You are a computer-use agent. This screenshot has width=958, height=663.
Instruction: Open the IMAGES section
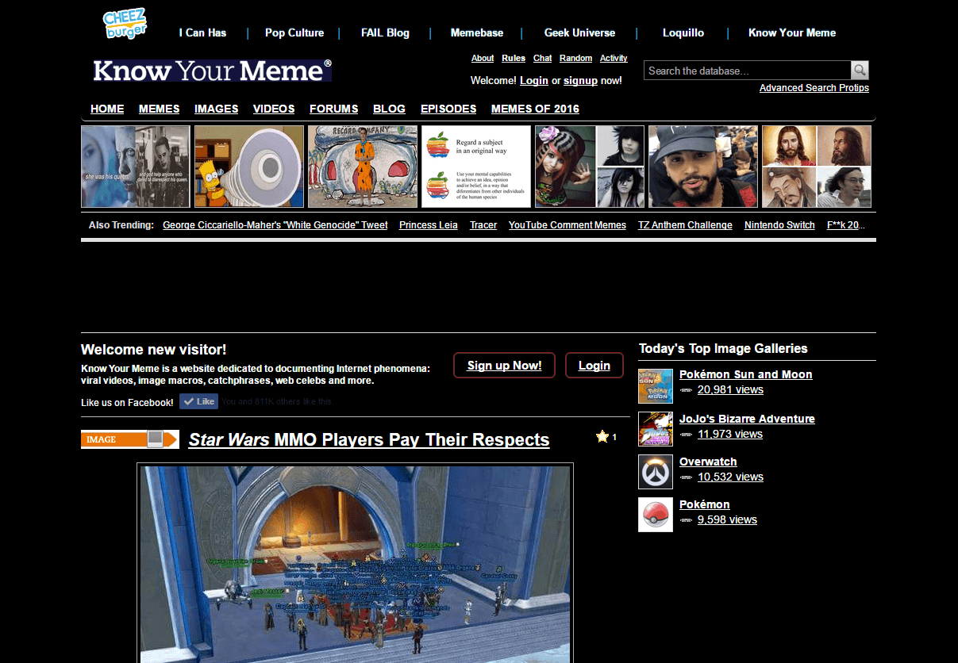coord(217,109)
